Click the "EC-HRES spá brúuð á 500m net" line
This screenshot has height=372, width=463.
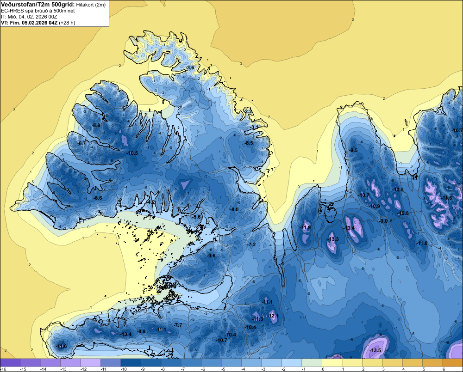38,11
